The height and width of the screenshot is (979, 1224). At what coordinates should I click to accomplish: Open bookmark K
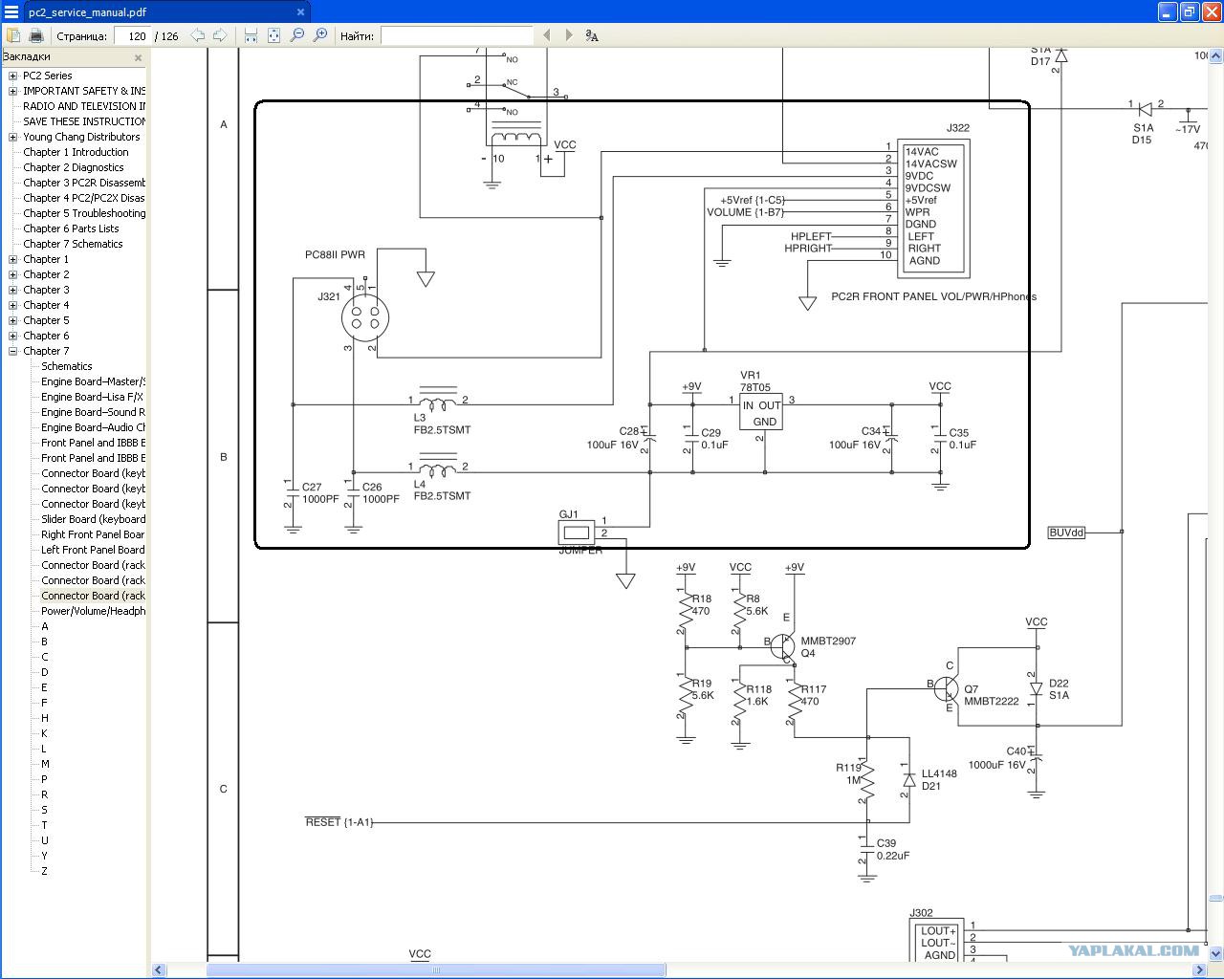[44, 733]
